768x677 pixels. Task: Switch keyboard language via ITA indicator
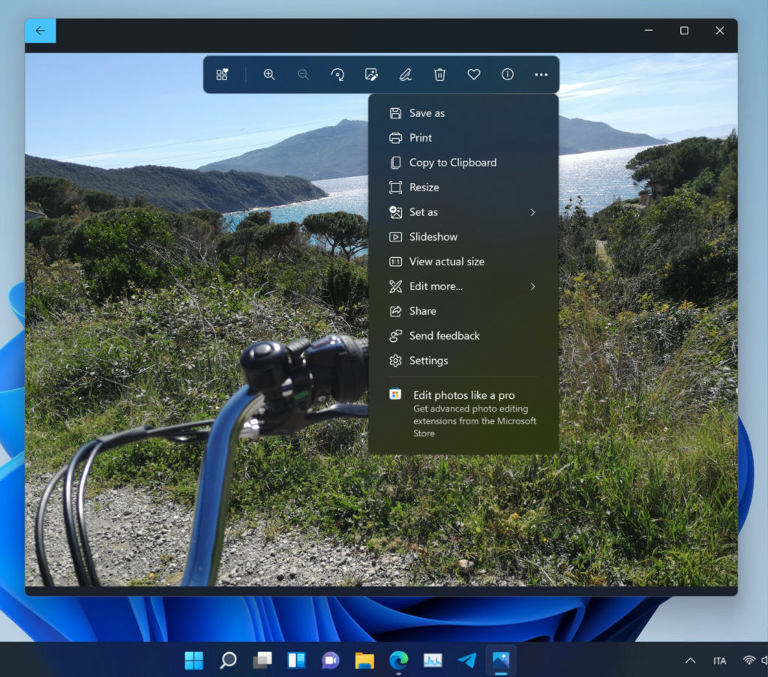pyautogui.click(x=719, y=661)
